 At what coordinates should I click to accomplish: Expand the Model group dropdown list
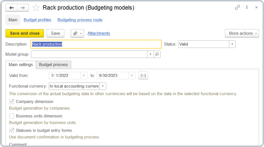tap(150, 54)
